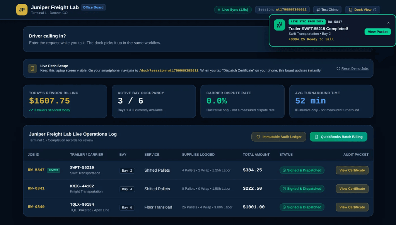Click the SUPPLIES LOGGED column header

pyautogui.click(x=198, y=155)
